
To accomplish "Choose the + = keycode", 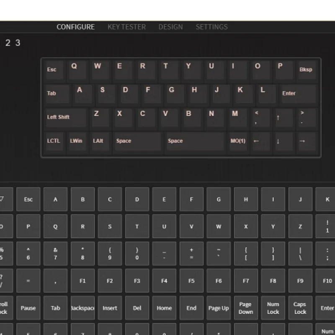I will point(191,254).
